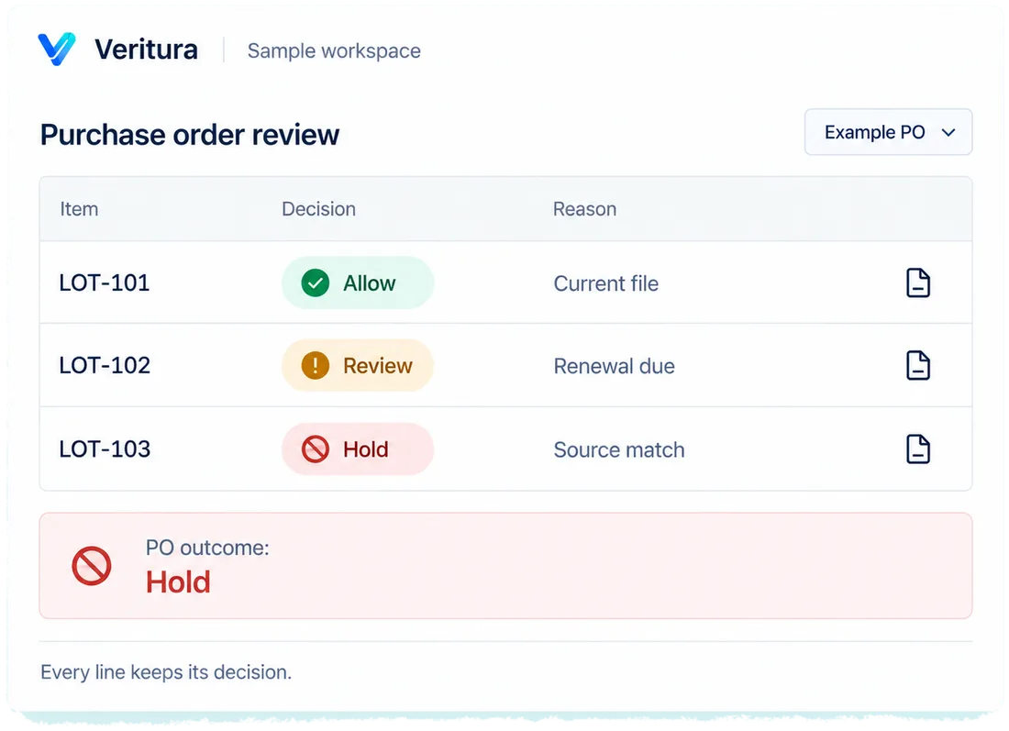1009x731 pixels.
Task: Click the green checkmark Allow icon
Action: [x=316, y=283]
